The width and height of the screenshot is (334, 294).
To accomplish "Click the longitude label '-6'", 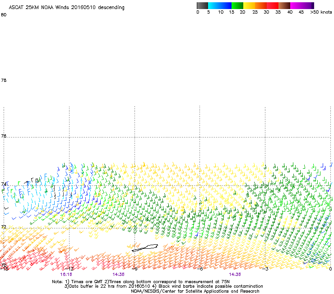I will click(x=199, y=269).
